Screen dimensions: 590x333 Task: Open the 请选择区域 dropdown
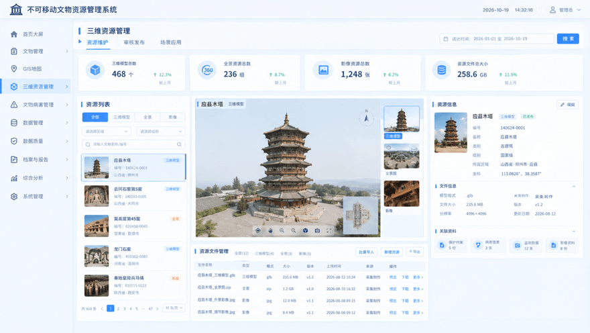pyautogui.click(x=107, y=132)
